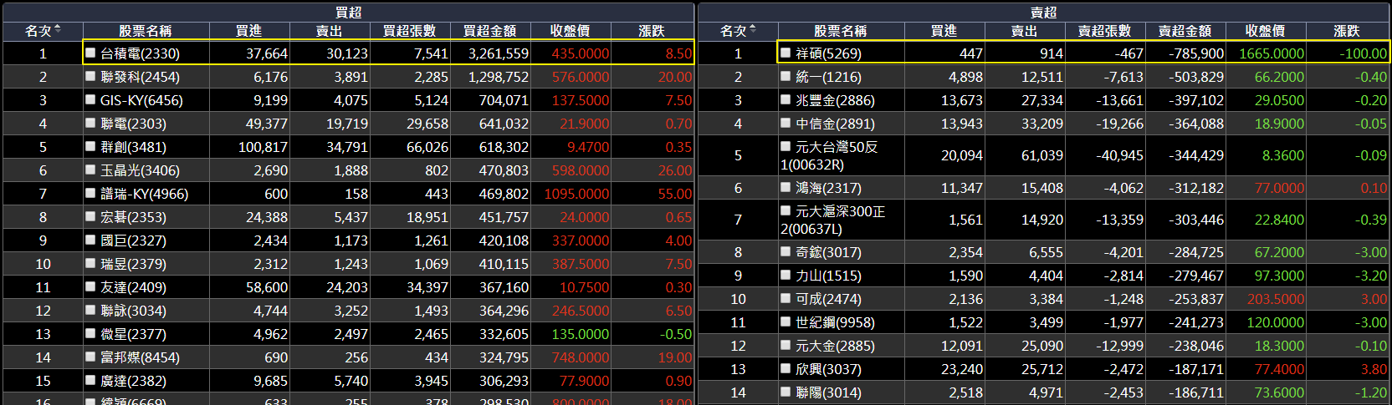
Task: Click 135.0000 closing price of 微星
Action: [580, 334]
